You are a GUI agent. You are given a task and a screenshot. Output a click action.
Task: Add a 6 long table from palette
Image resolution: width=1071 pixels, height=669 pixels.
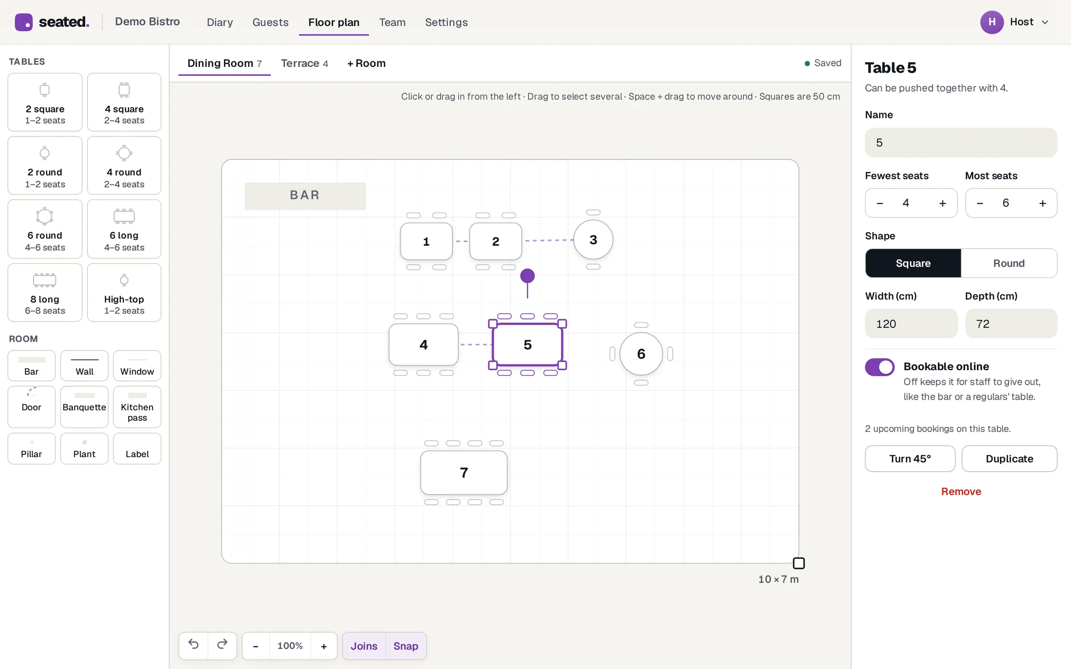click(124, 229)
